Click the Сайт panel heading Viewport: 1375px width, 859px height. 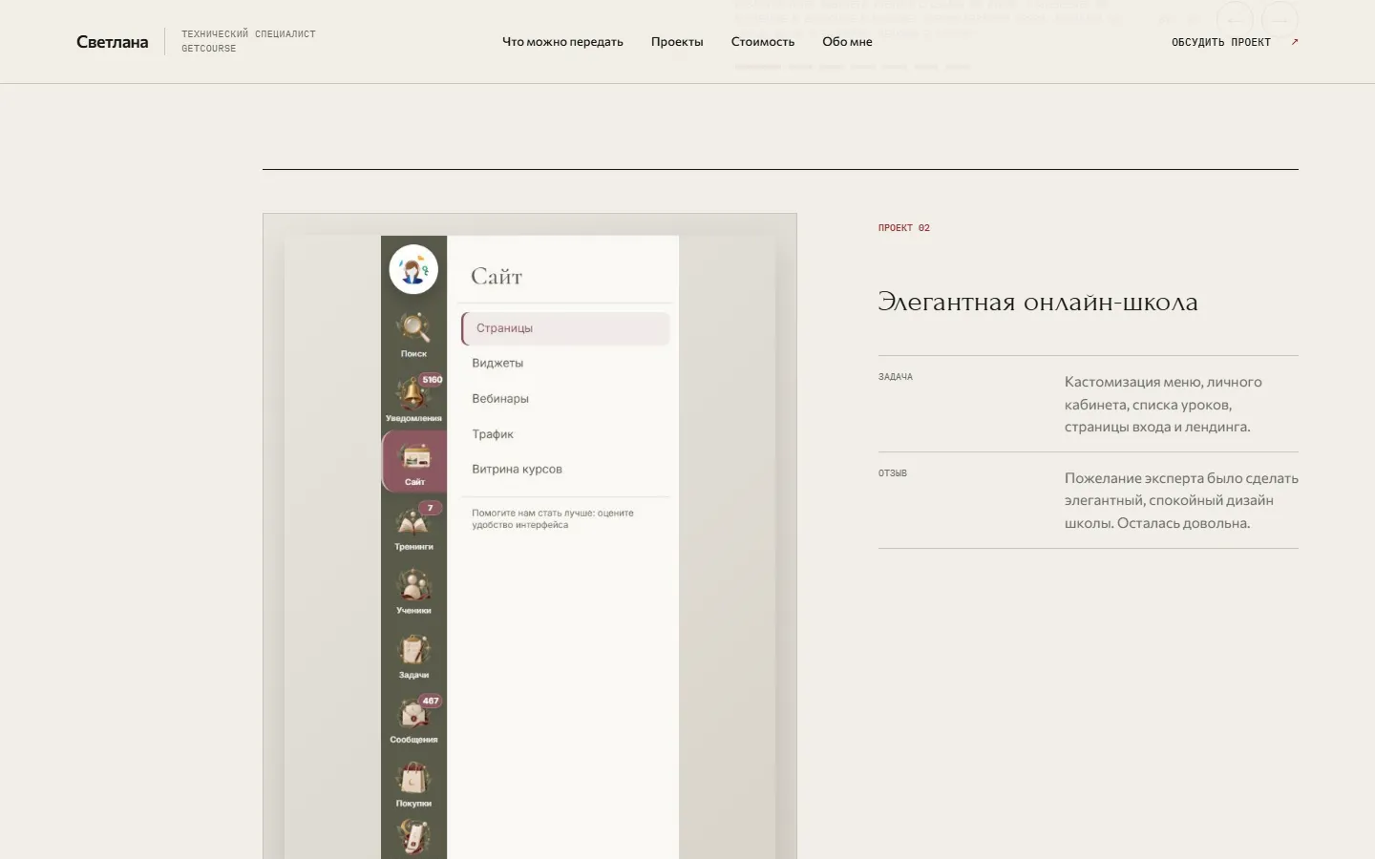(x=497, y=277)
